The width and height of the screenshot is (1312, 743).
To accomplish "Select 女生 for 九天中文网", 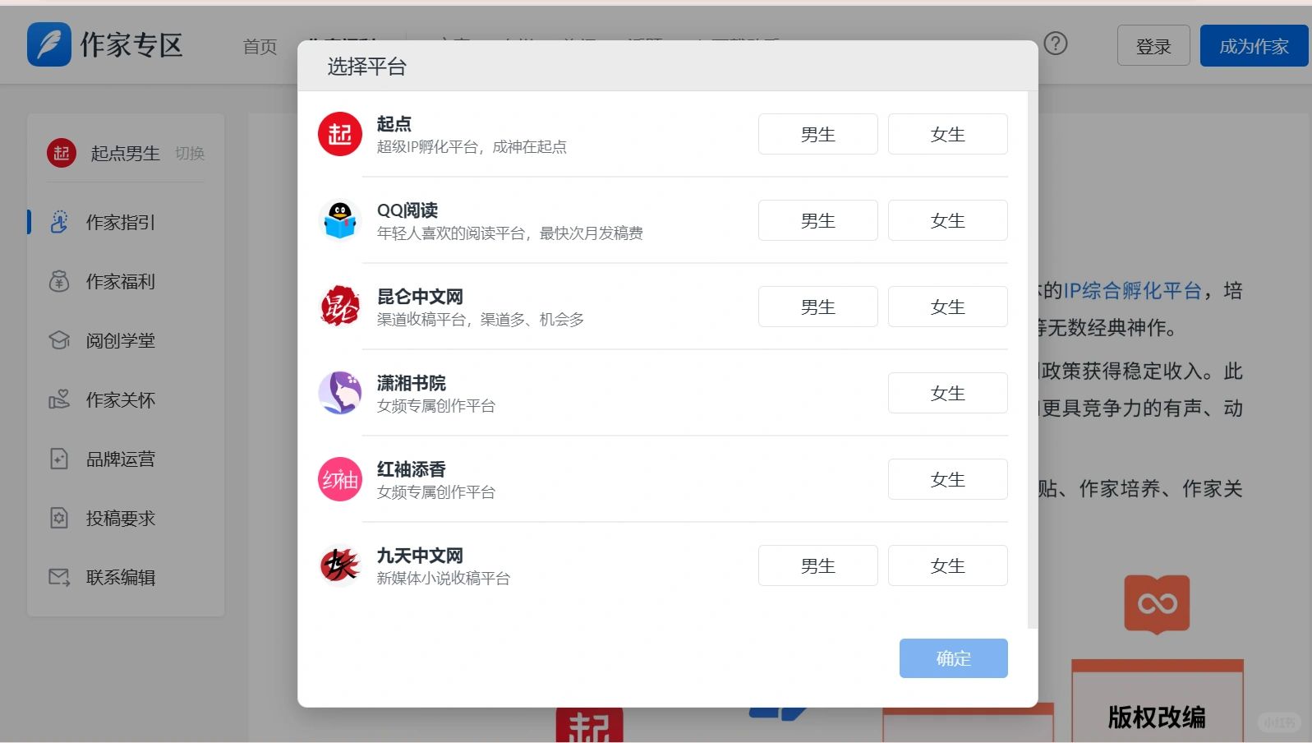I will point(947,565).
